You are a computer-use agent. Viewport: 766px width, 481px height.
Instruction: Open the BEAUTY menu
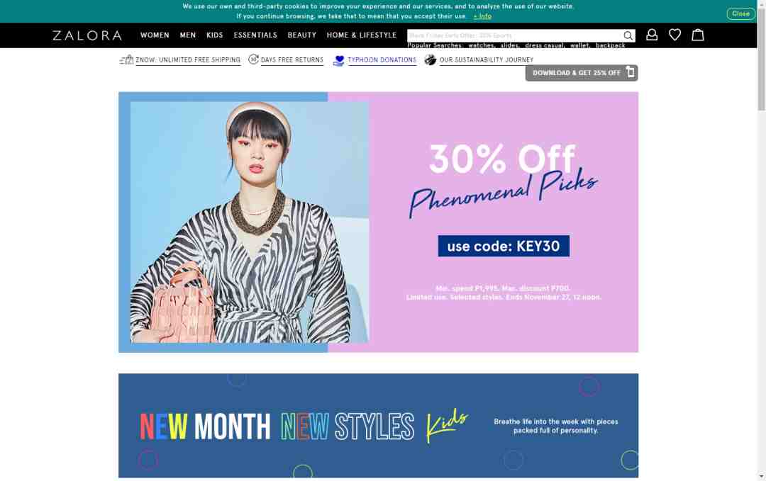(x=302, y=35)
